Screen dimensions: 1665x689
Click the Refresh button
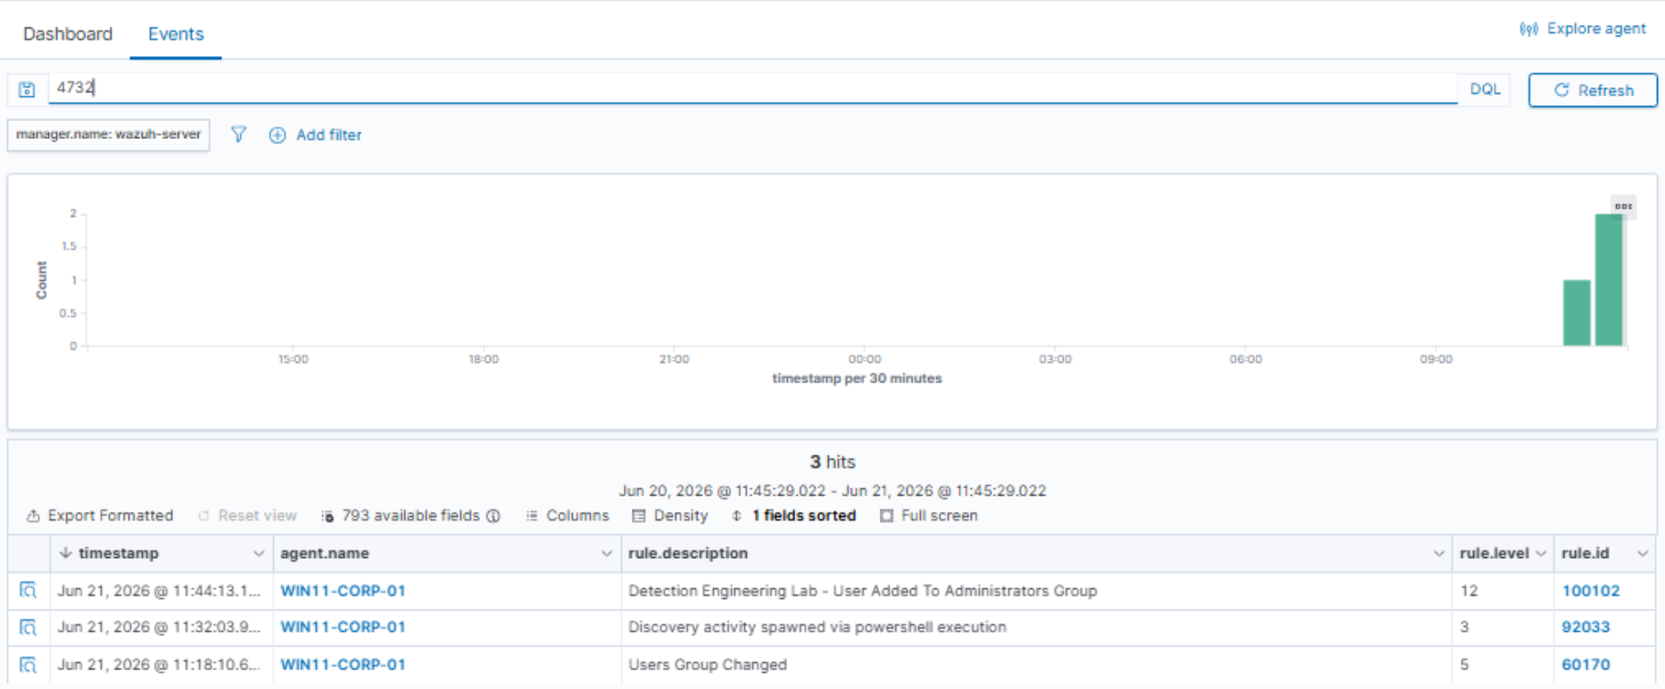point(1593,90)
